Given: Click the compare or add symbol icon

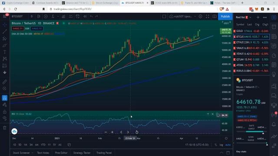Looking at the screenshot, I should click(x=46, y=16).
